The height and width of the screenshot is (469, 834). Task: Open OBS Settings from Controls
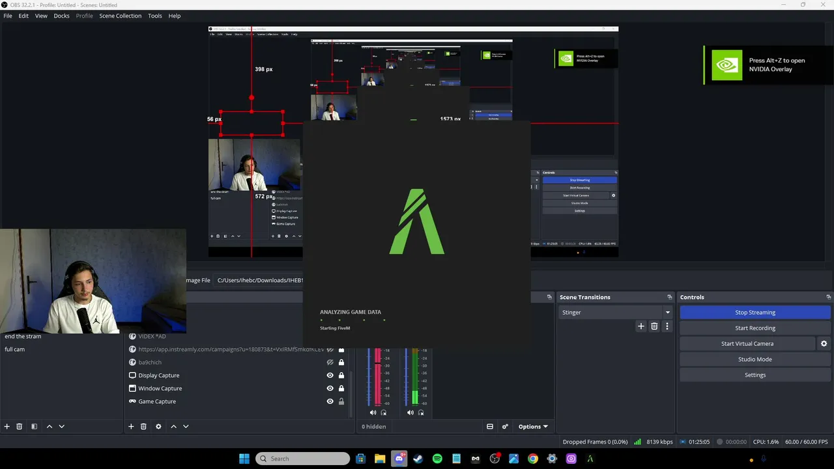(755, 375)
